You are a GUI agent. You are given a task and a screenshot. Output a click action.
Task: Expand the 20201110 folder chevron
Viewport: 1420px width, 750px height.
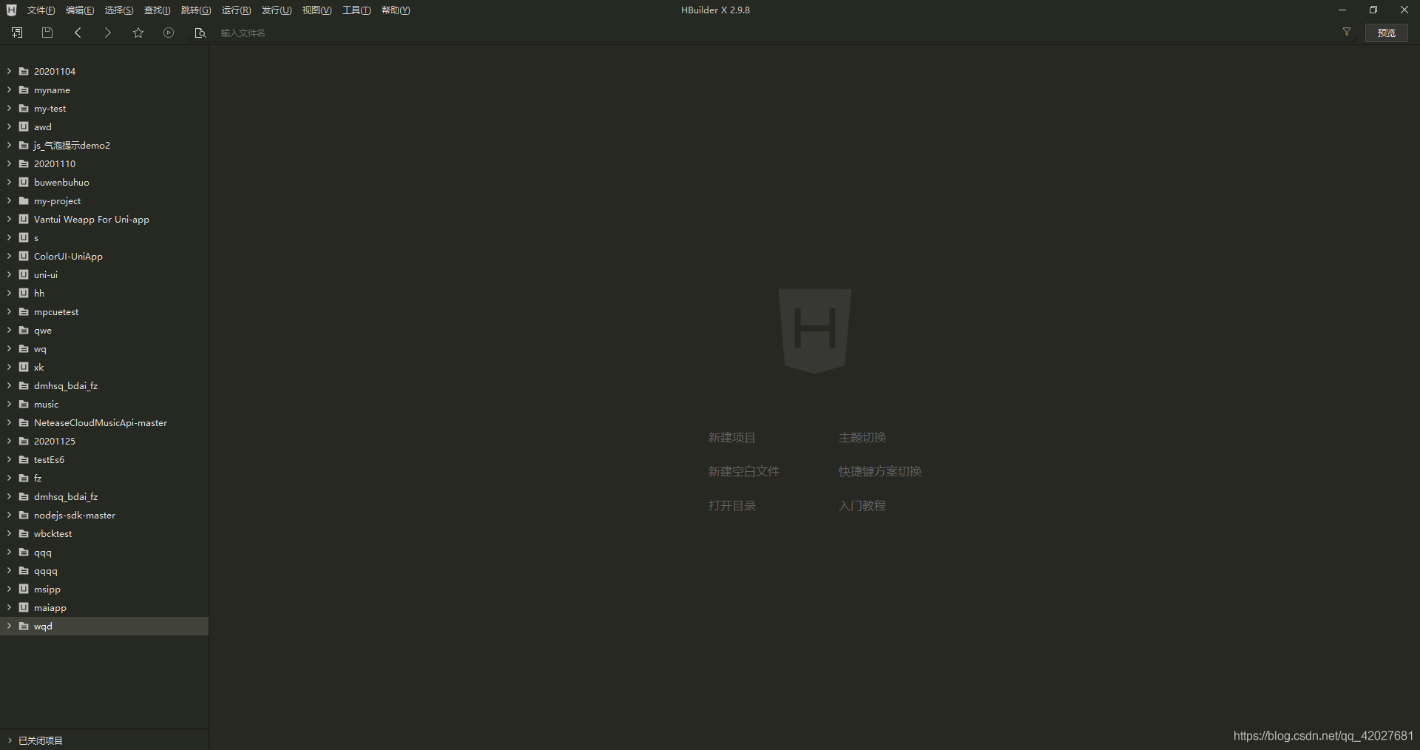click(9, 163)
